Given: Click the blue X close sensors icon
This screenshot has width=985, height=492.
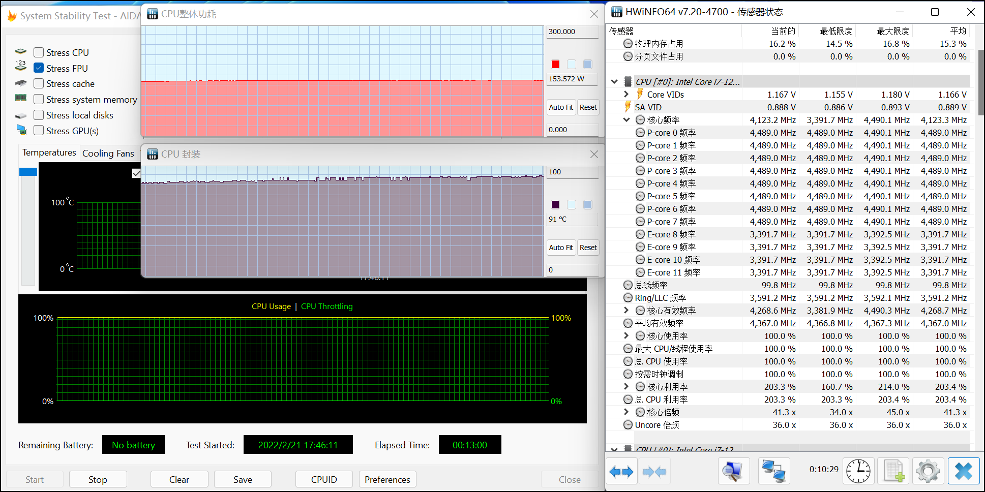Looking at the screenshot, I should pos(963,471).
